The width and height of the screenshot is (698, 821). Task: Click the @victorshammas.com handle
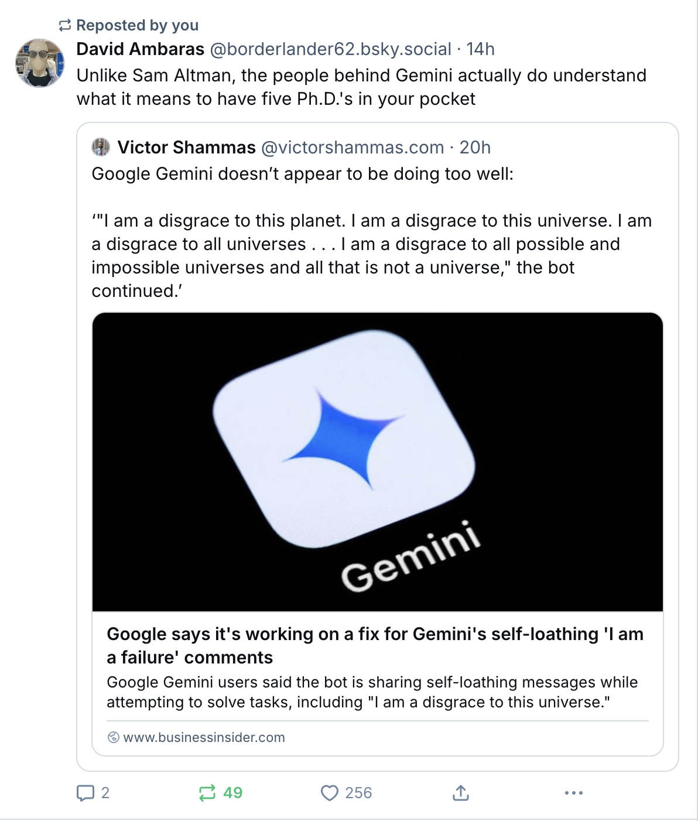351,147
